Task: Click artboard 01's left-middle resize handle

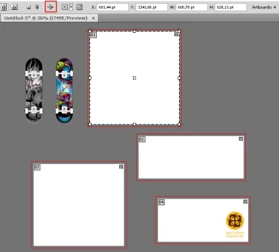Action: pos(89,78)
